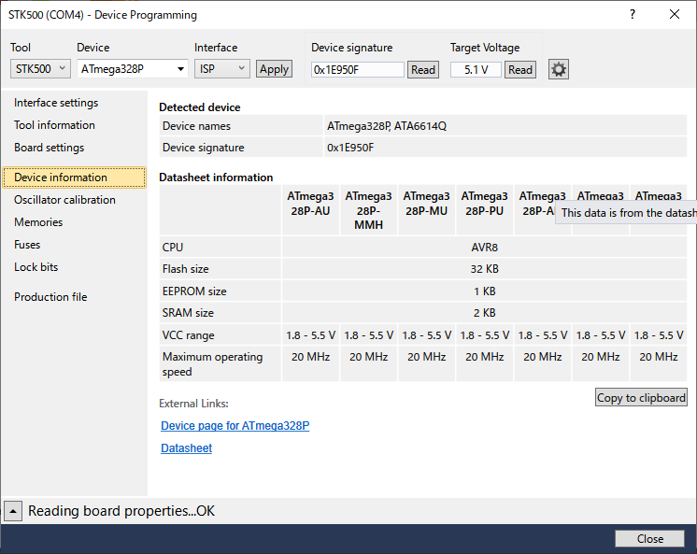Viewport: 697px width, 554px height.
Task: Read the device signature
Action: coord(422,70)
